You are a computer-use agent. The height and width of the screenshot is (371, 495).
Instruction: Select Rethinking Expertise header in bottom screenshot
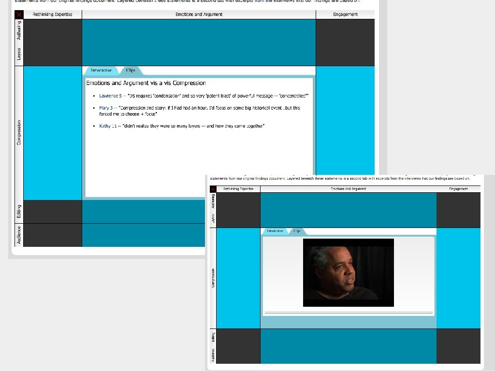(x=238, y=189)
